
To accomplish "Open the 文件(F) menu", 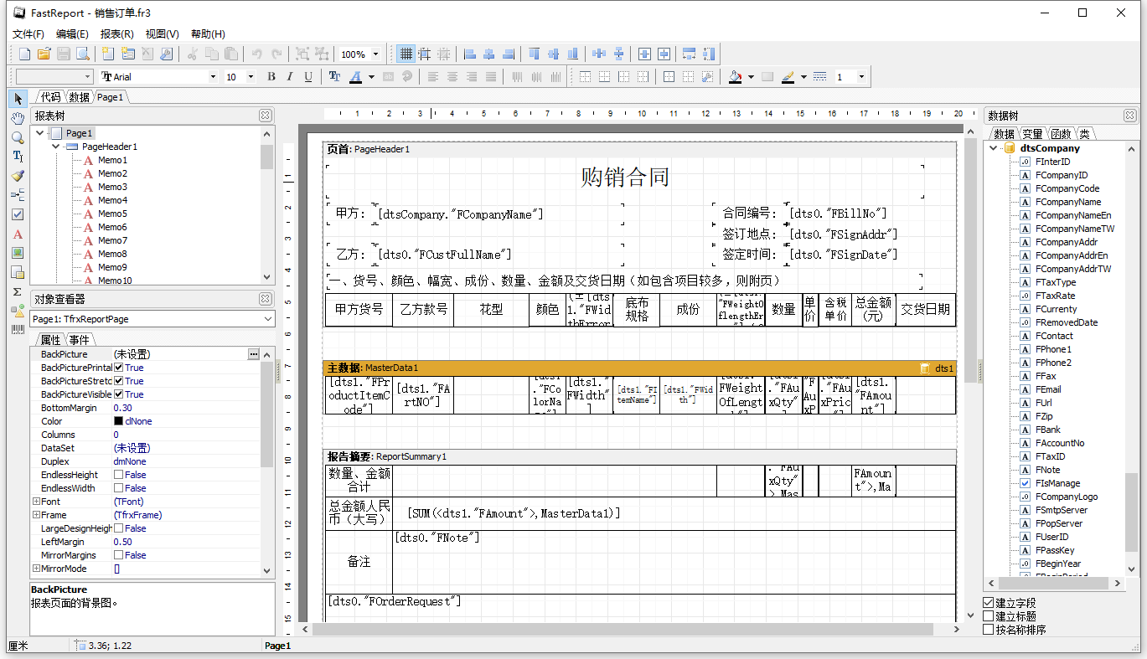I will tap(28, 34).
